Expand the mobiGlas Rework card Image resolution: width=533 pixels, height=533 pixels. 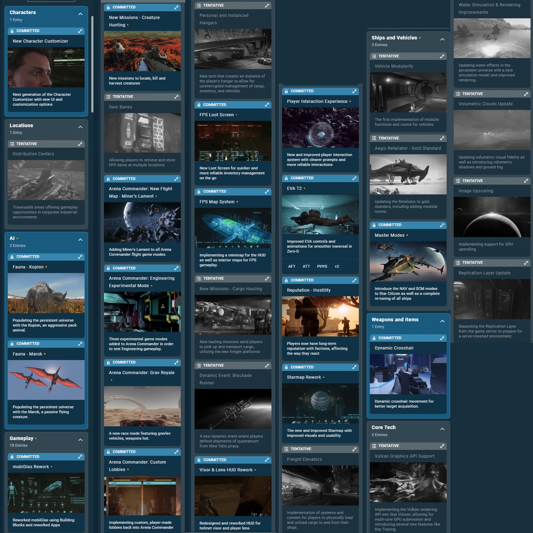click(80, 457)
